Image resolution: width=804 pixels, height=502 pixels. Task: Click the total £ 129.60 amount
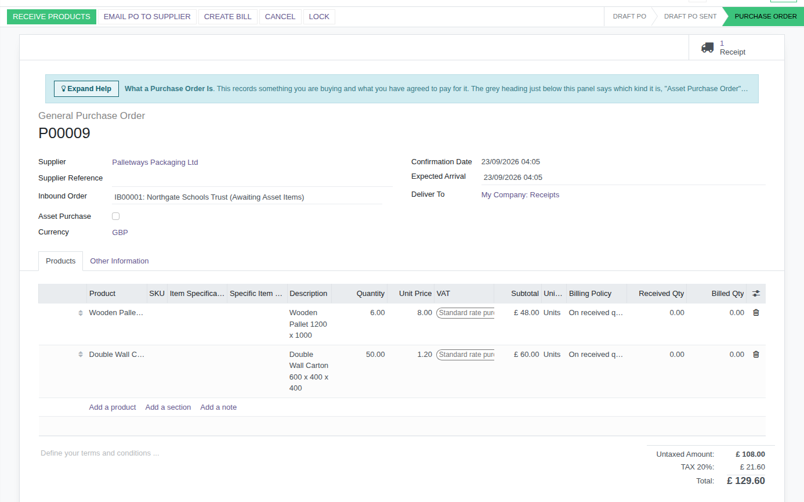pos(746,481)
